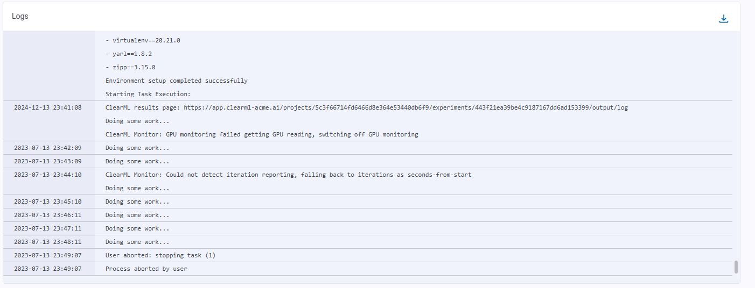Click the 23:43:09 timestamp
This screenshot has height=288, width=755.
tap(48, 161)
